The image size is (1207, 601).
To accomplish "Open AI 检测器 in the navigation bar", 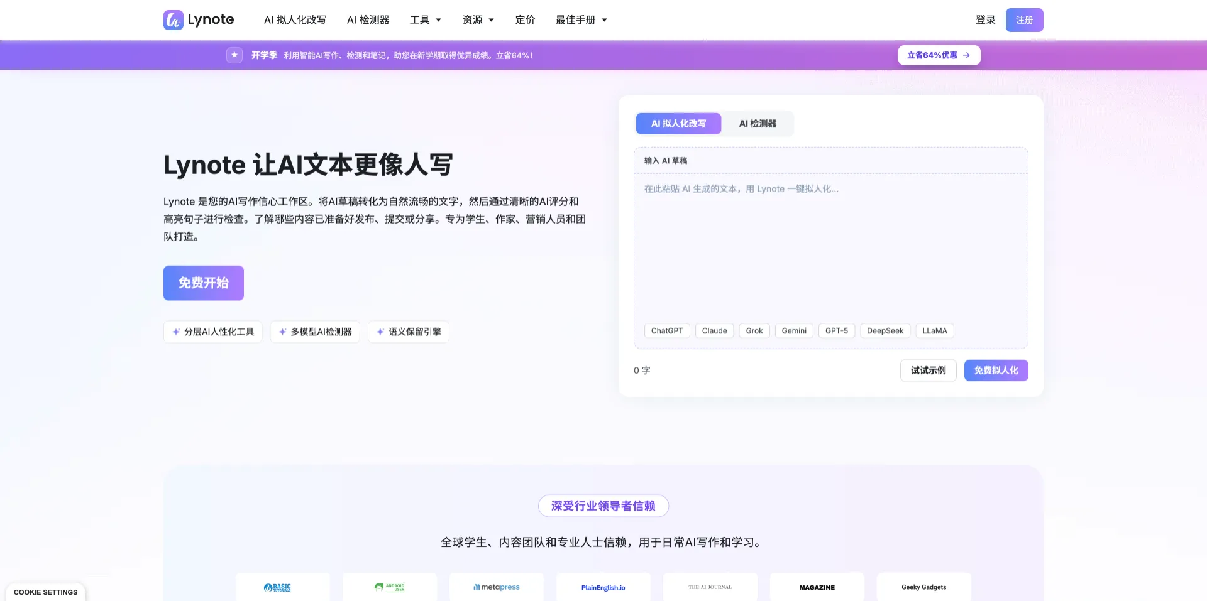I will click(x=368, y=20).
